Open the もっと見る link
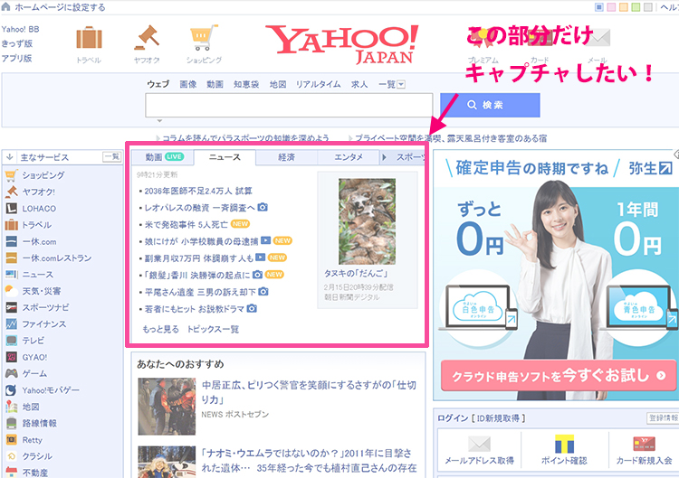 [x=160, y=329]
